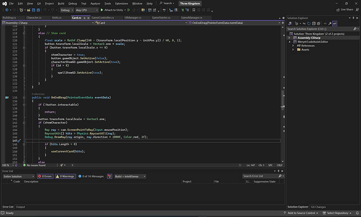Switch views icon in Solution Explorer toolbar
The width and height of the screenshot is (361, 217).
(x=290, y=24)
